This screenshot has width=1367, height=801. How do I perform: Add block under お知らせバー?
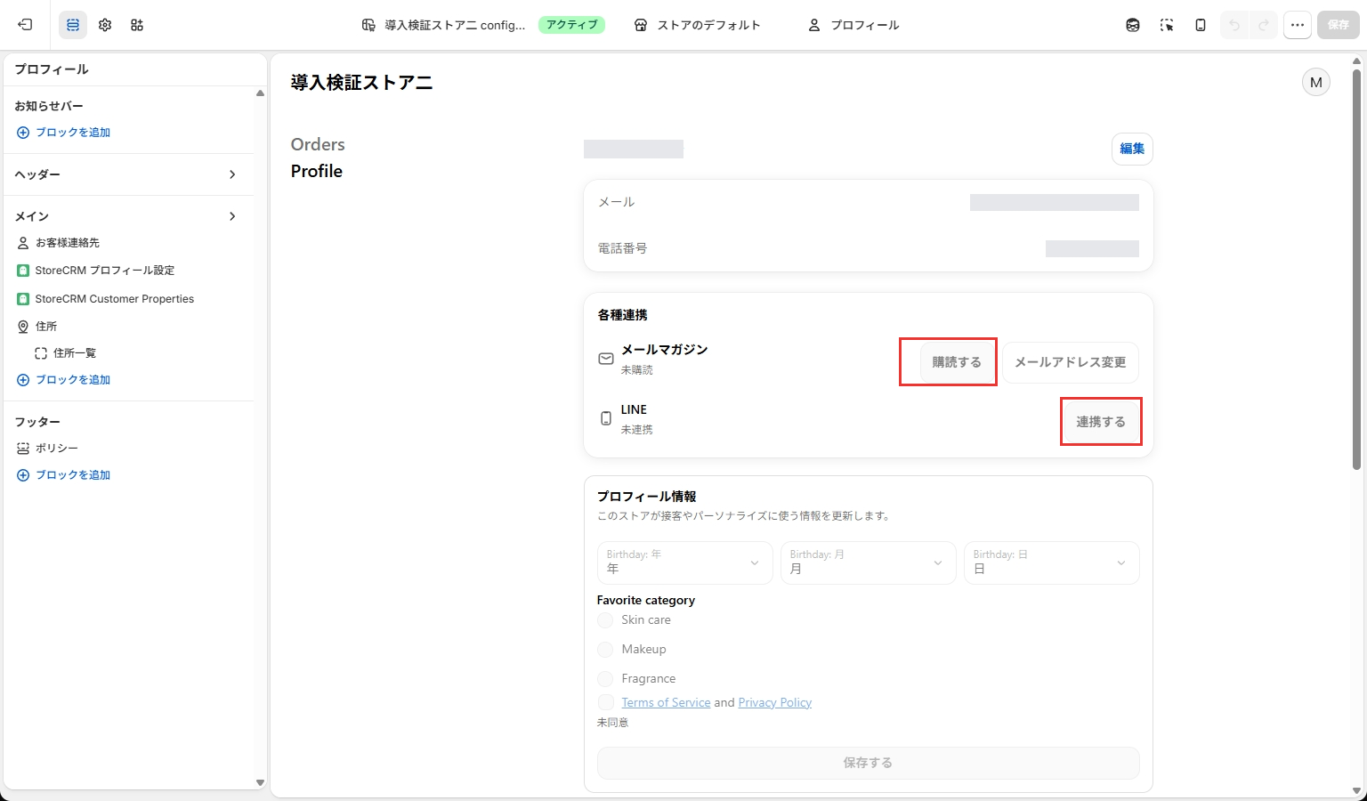pos(64,133)
